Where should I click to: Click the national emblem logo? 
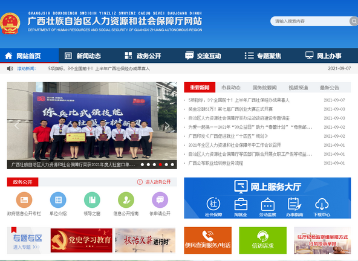click(10, 24)
